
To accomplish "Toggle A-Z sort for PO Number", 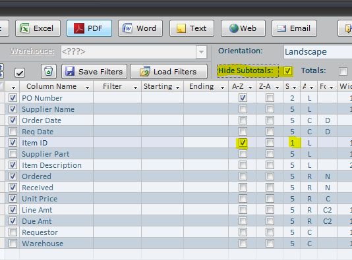I will 243,97.
